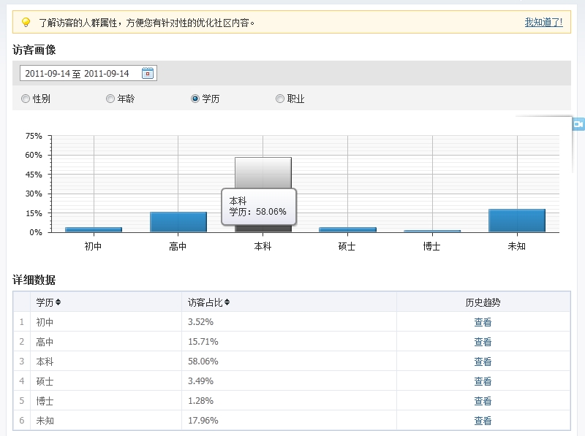585x436 pixels.
Task: Click the 硕士 bar in the chart
Action: pyautogui.click(x=348, y=230)
